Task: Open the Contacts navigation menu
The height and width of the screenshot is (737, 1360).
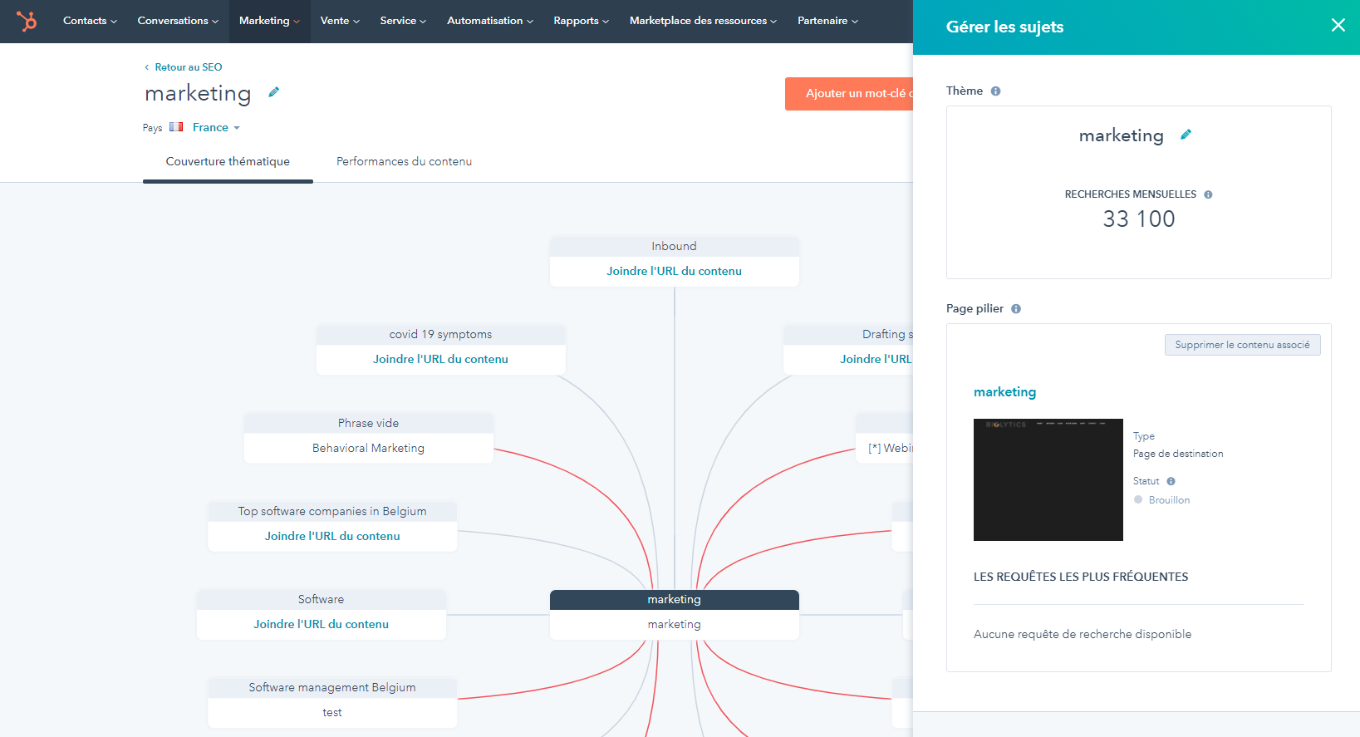Action: (90, 21)
